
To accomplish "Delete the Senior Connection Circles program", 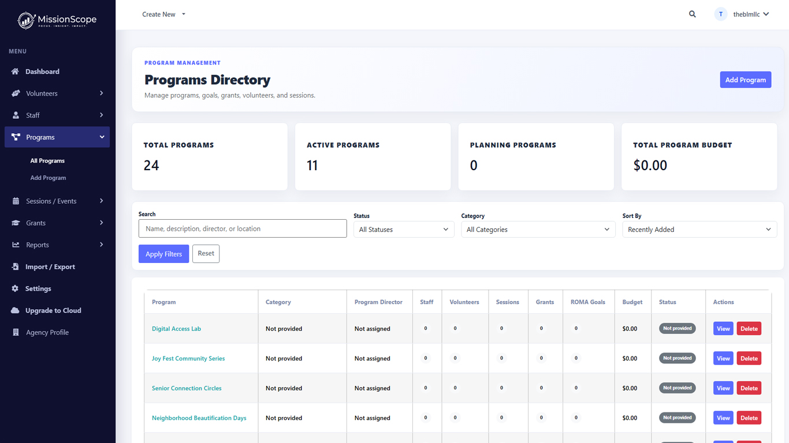I will point(749,388).
